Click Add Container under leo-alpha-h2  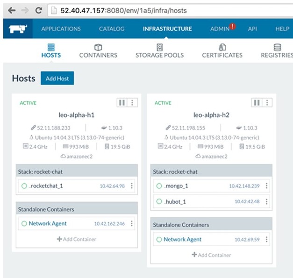(212, 255)
